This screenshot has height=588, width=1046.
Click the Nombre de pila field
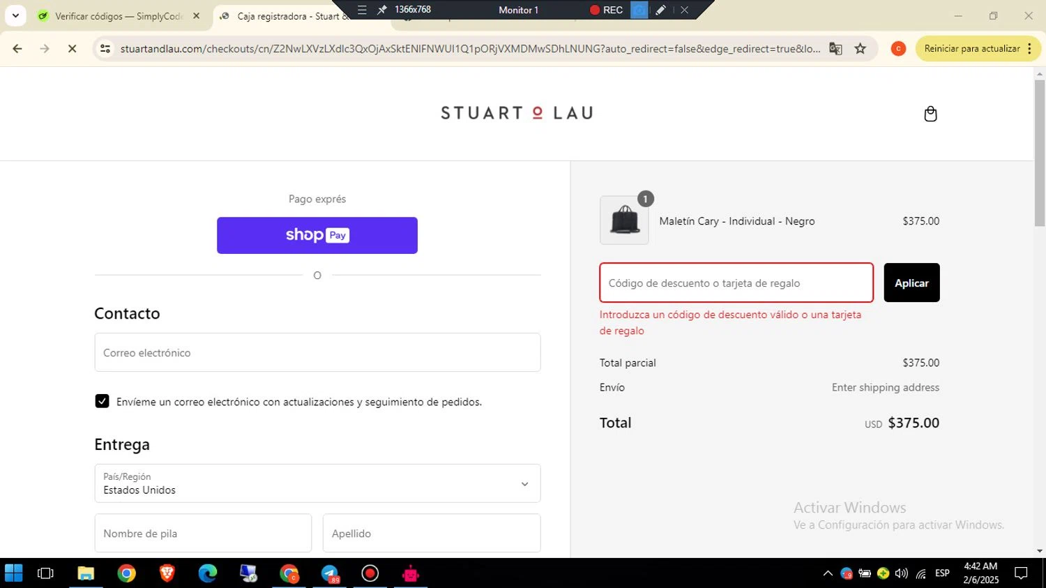click(203, 533)
